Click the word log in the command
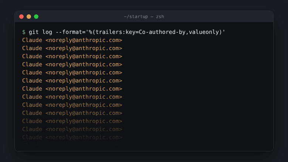The width and height of the screenshot is (288, 162). point(47,32)
